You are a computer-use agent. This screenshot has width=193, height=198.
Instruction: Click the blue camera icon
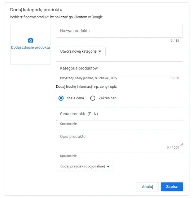[31, 40]
